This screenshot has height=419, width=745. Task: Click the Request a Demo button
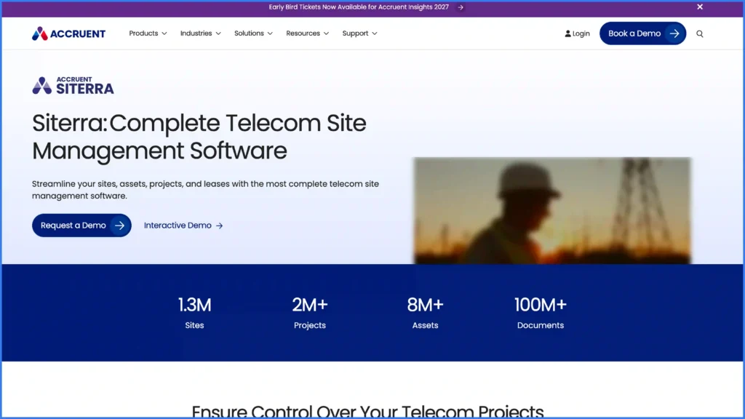click(x=81, y=226)
